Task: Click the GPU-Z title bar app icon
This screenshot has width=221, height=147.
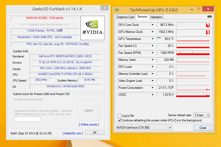Action: 117,10
